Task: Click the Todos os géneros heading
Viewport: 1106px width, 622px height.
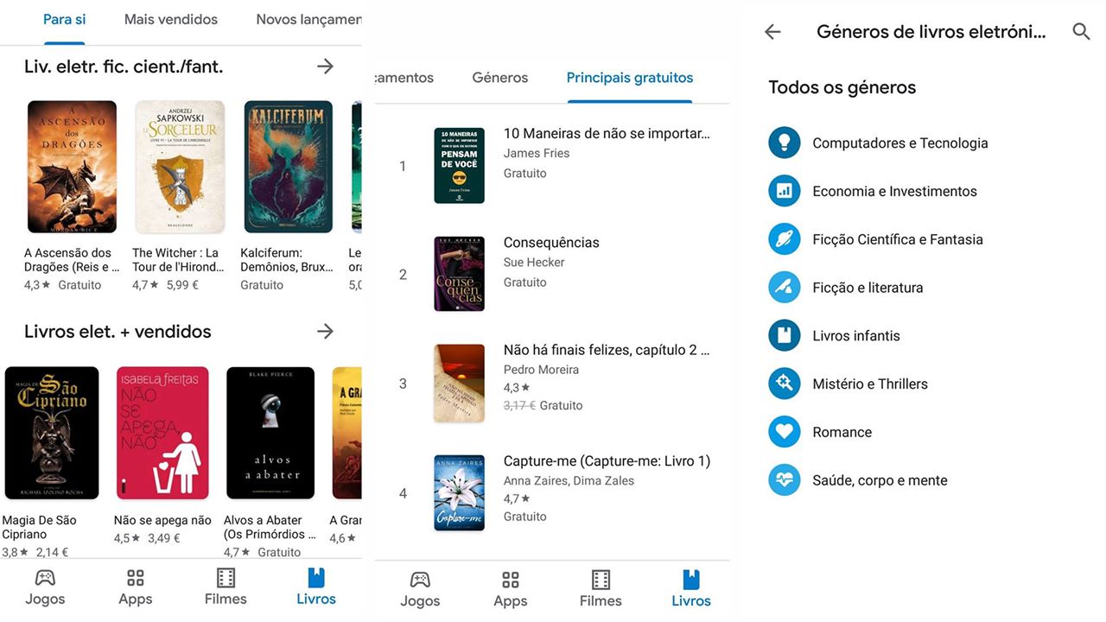Action: coord(842,87)
